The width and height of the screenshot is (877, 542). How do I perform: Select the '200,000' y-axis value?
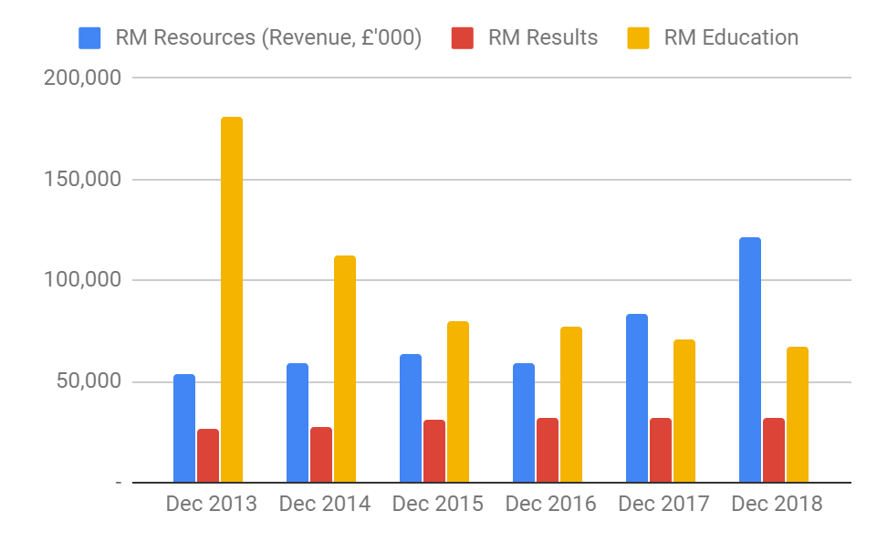[83, 78]
